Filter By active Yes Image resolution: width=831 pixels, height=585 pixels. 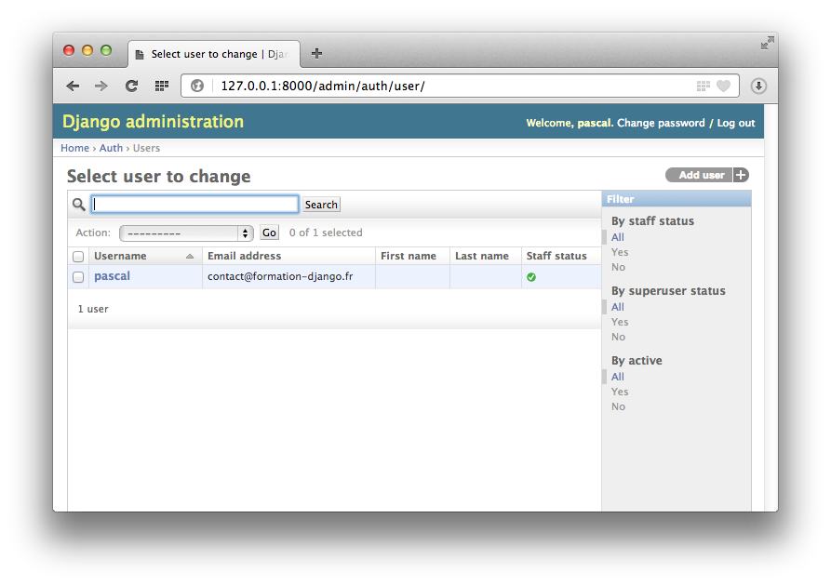[x=620, y=392]
